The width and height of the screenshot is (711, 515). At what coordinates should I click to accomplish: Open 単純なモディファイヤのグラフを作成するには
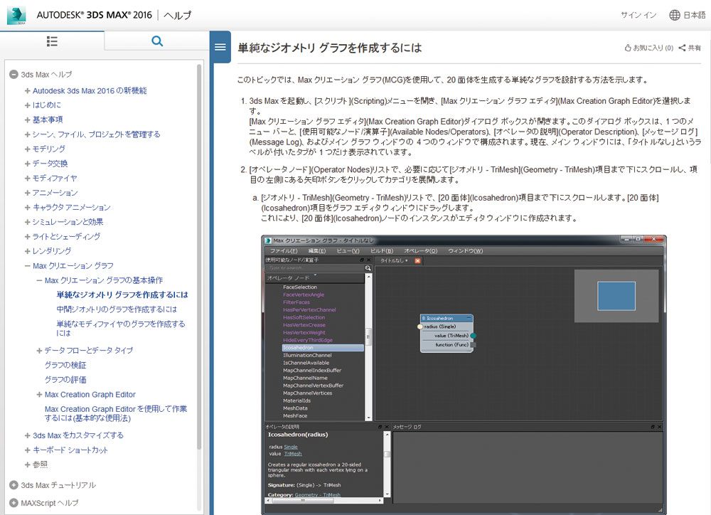[121, 329]
